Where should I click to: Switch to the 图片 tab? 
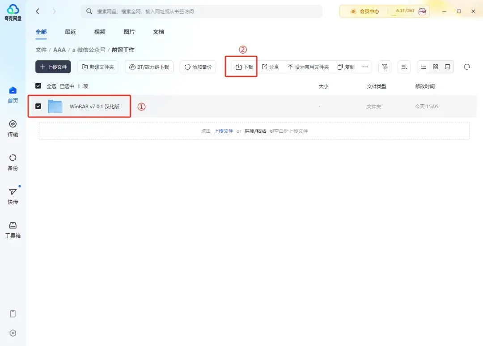point(129,32)
